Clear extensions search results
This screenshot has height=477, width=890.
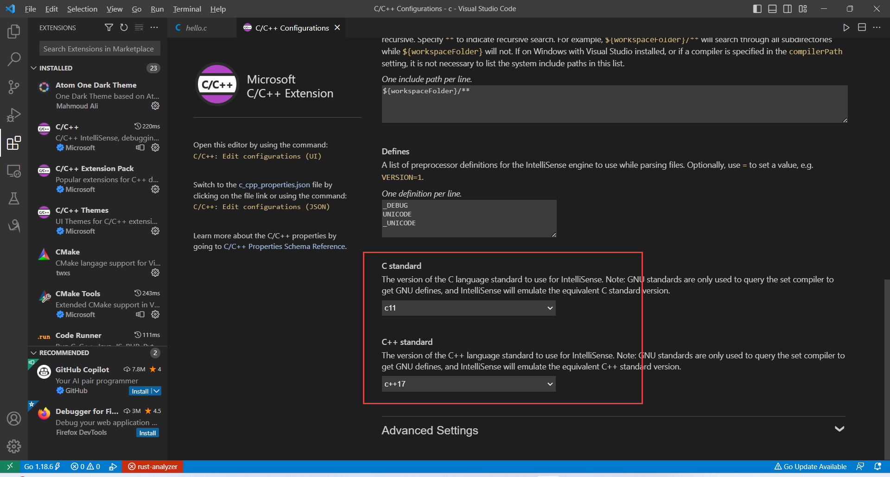pyautogui.click(x=139, y=28)
